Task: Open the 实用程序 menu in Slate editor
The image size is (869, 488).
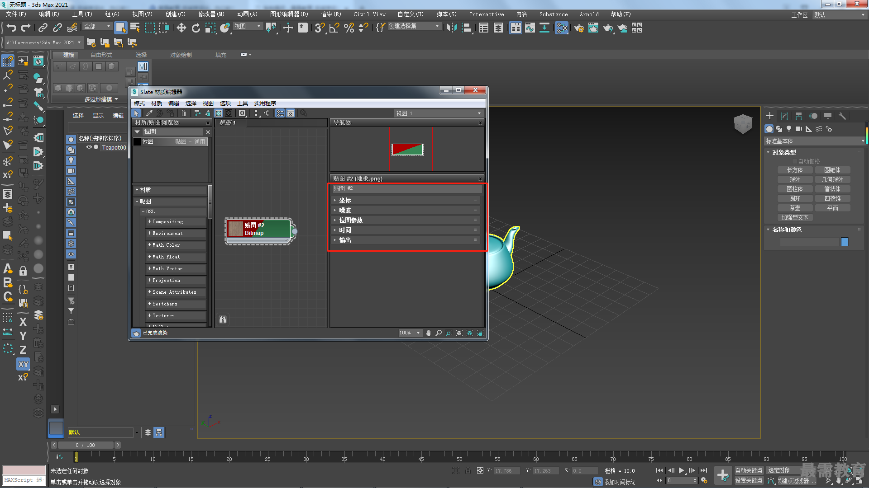Action: (x=265, y=103)
